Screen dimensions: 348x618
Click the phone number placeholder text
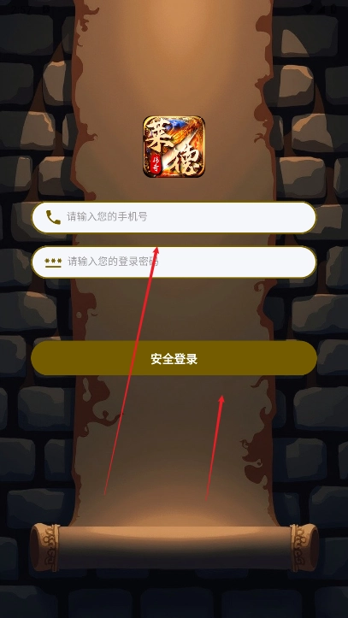click(x=107, y=217)
